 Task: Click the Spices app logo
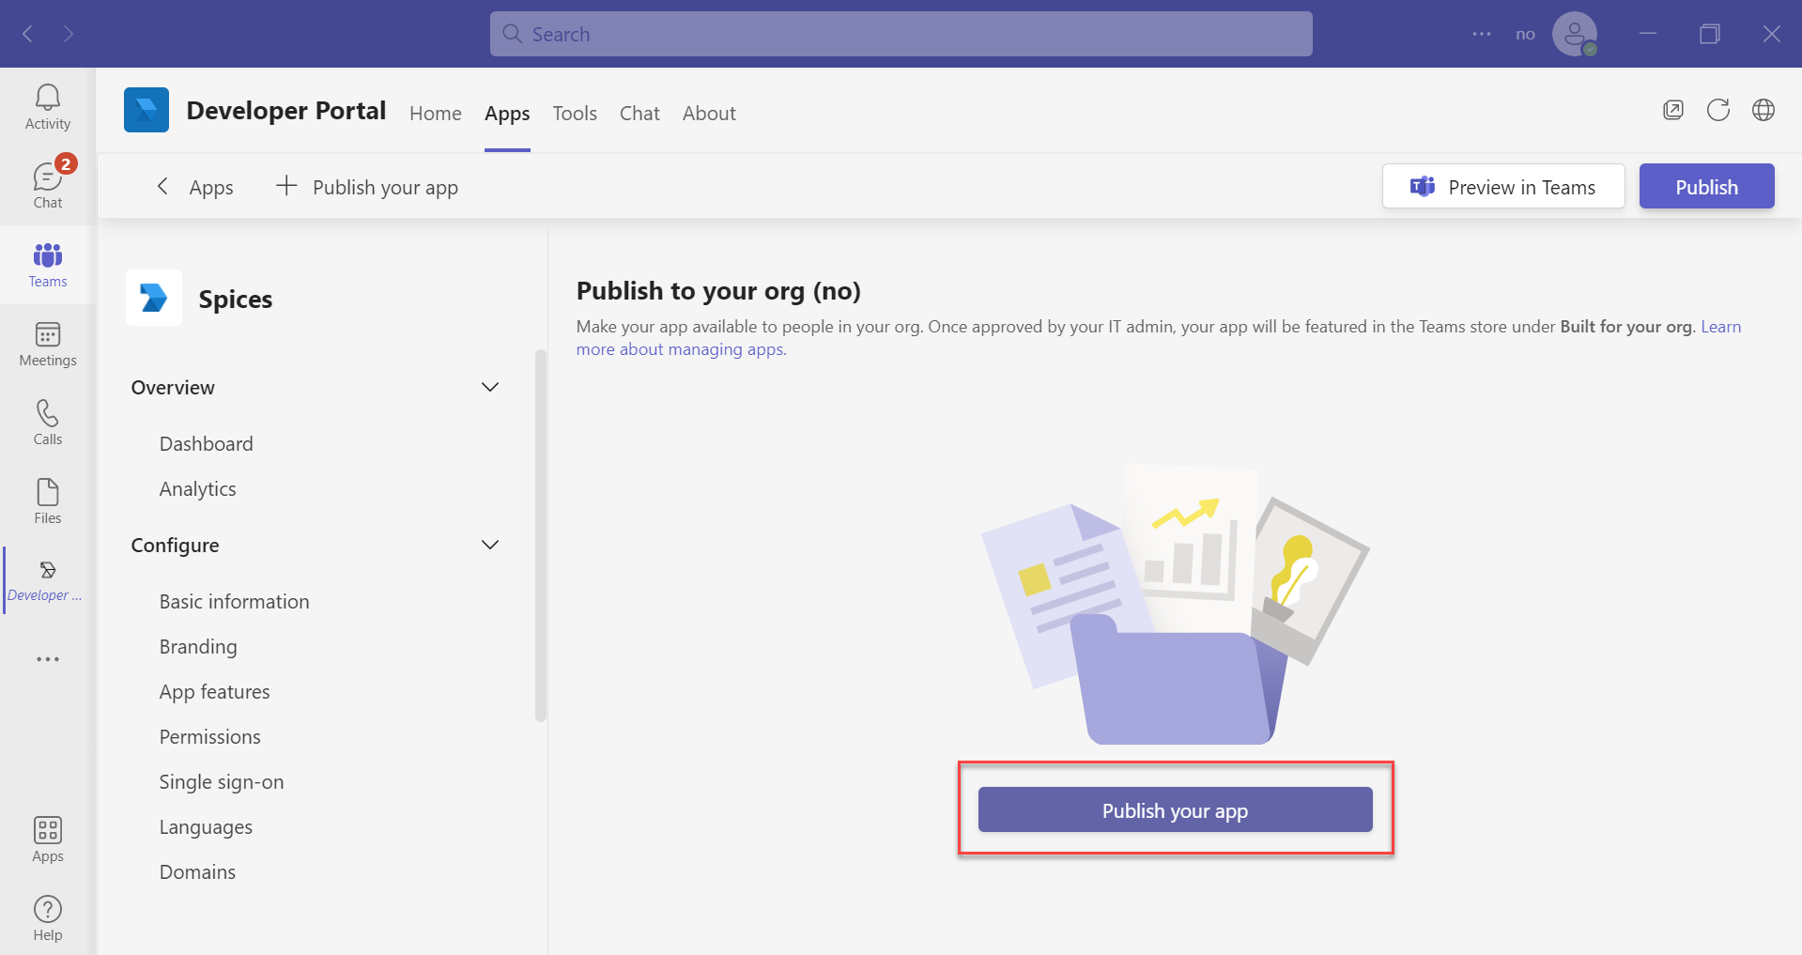154,298
